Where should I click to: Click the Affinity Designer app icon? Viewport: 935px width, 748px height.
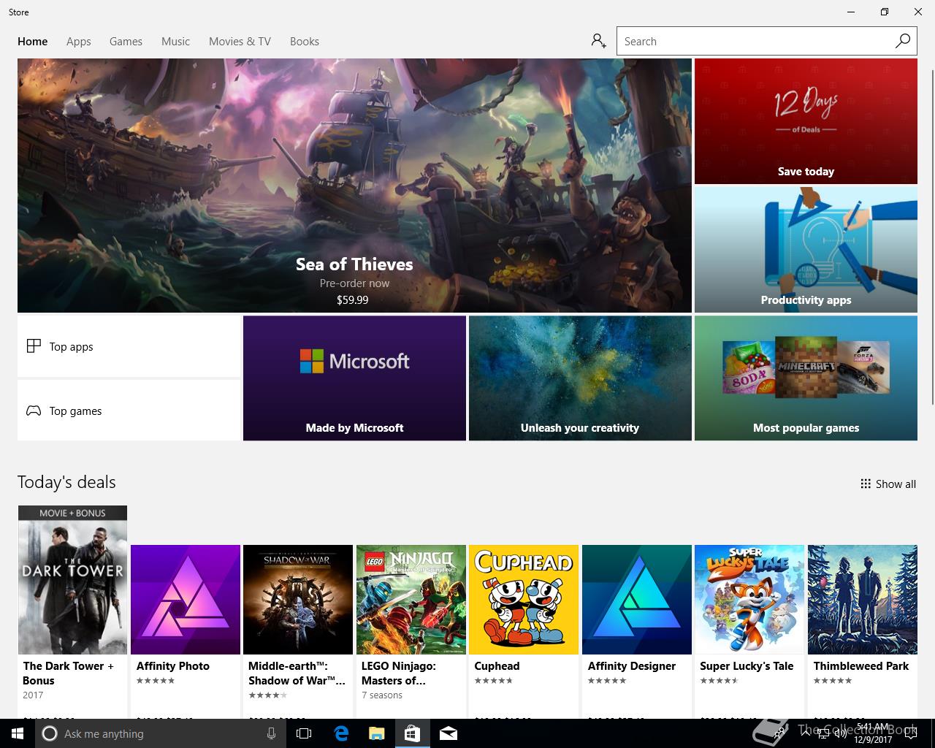(x=637, y=600)
